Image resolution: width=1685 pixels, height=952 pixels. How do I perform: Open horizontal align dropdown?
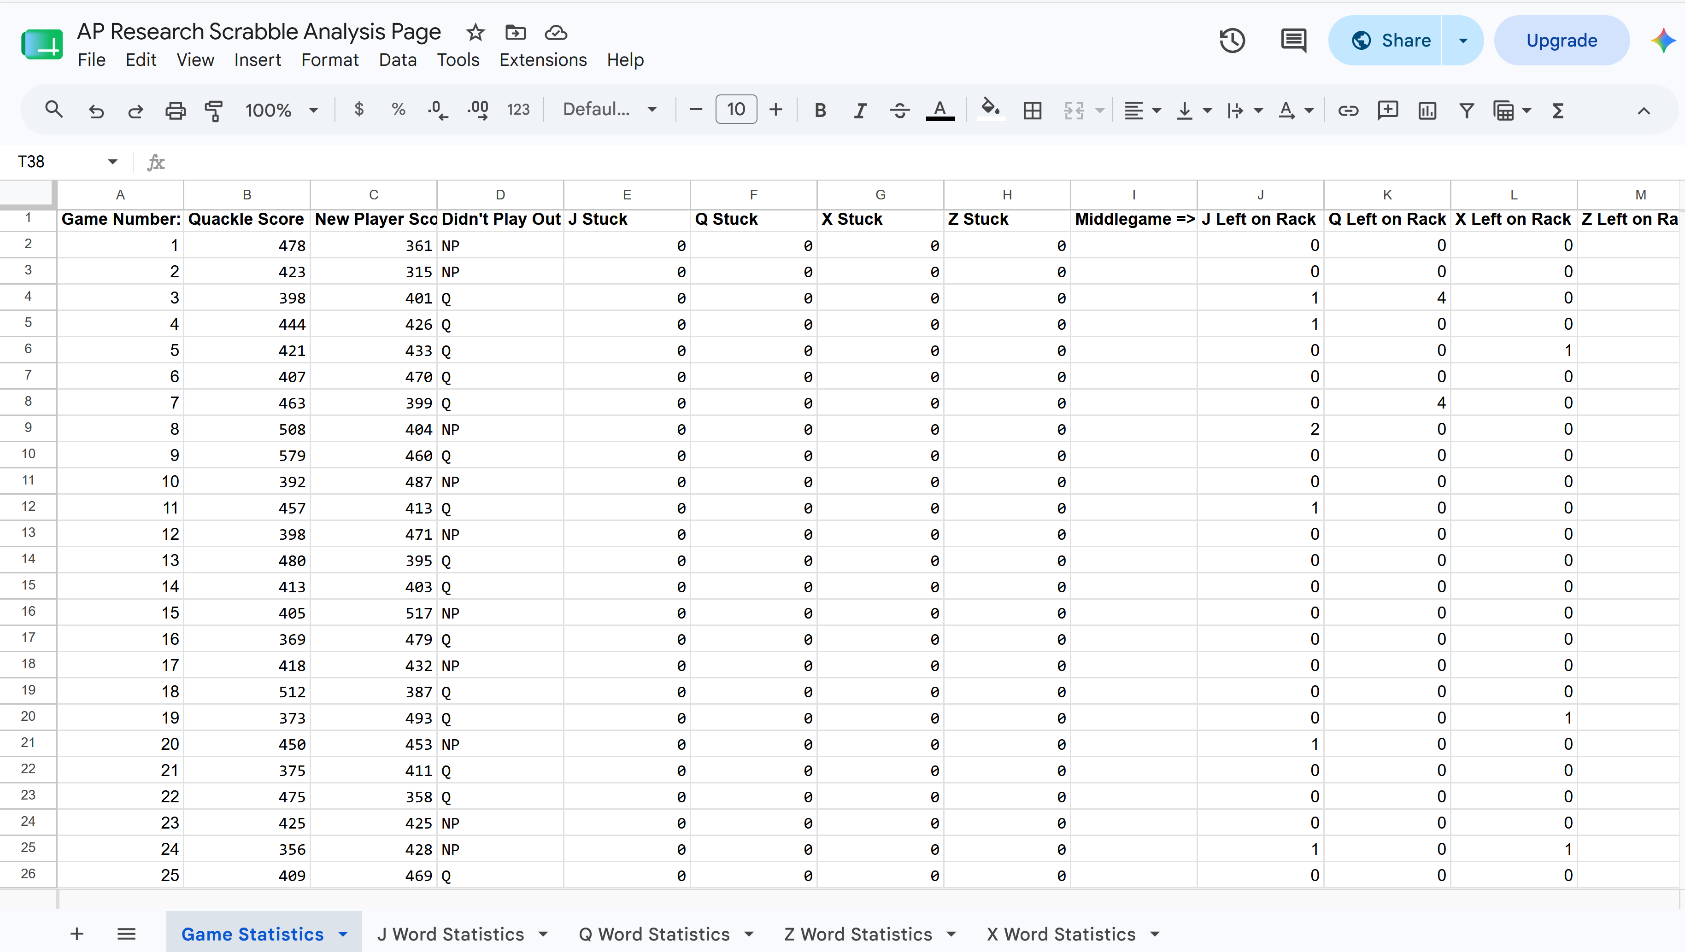1142,110
